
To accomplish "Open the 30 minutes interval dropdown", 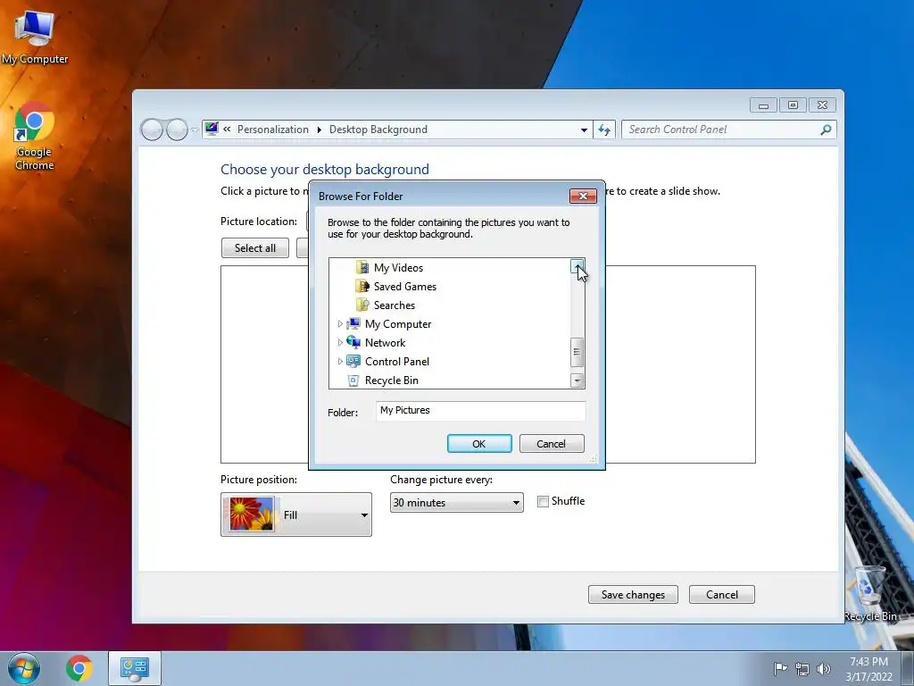I will 456,502.
